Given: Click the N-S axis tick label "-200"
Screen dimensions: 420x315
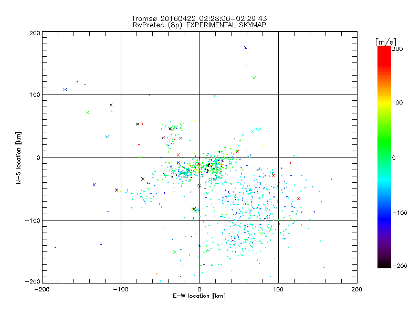Looking at the screenshot, I should pyautogui.click(x=33, y=281).
